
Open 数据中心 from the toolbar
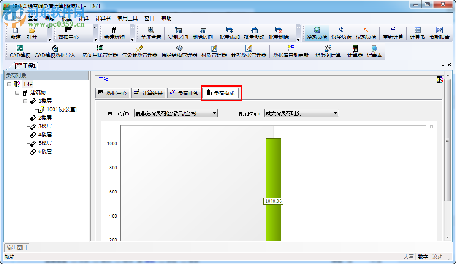[68, 33]
